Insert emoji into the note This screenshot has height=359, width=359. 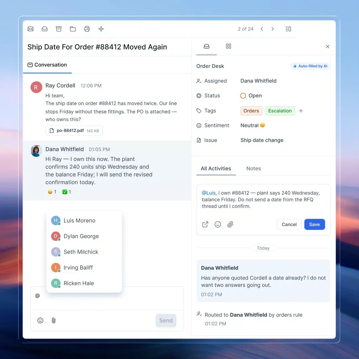click(x=218, y=225)
